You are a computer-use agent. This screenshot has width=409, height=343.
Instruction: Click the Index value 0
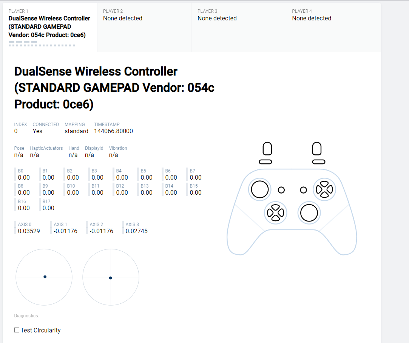click(x=15, y=131)
